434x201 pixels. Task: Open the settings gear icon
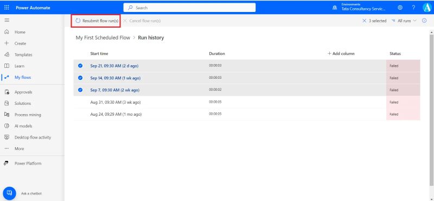click(x=400, y=8)
